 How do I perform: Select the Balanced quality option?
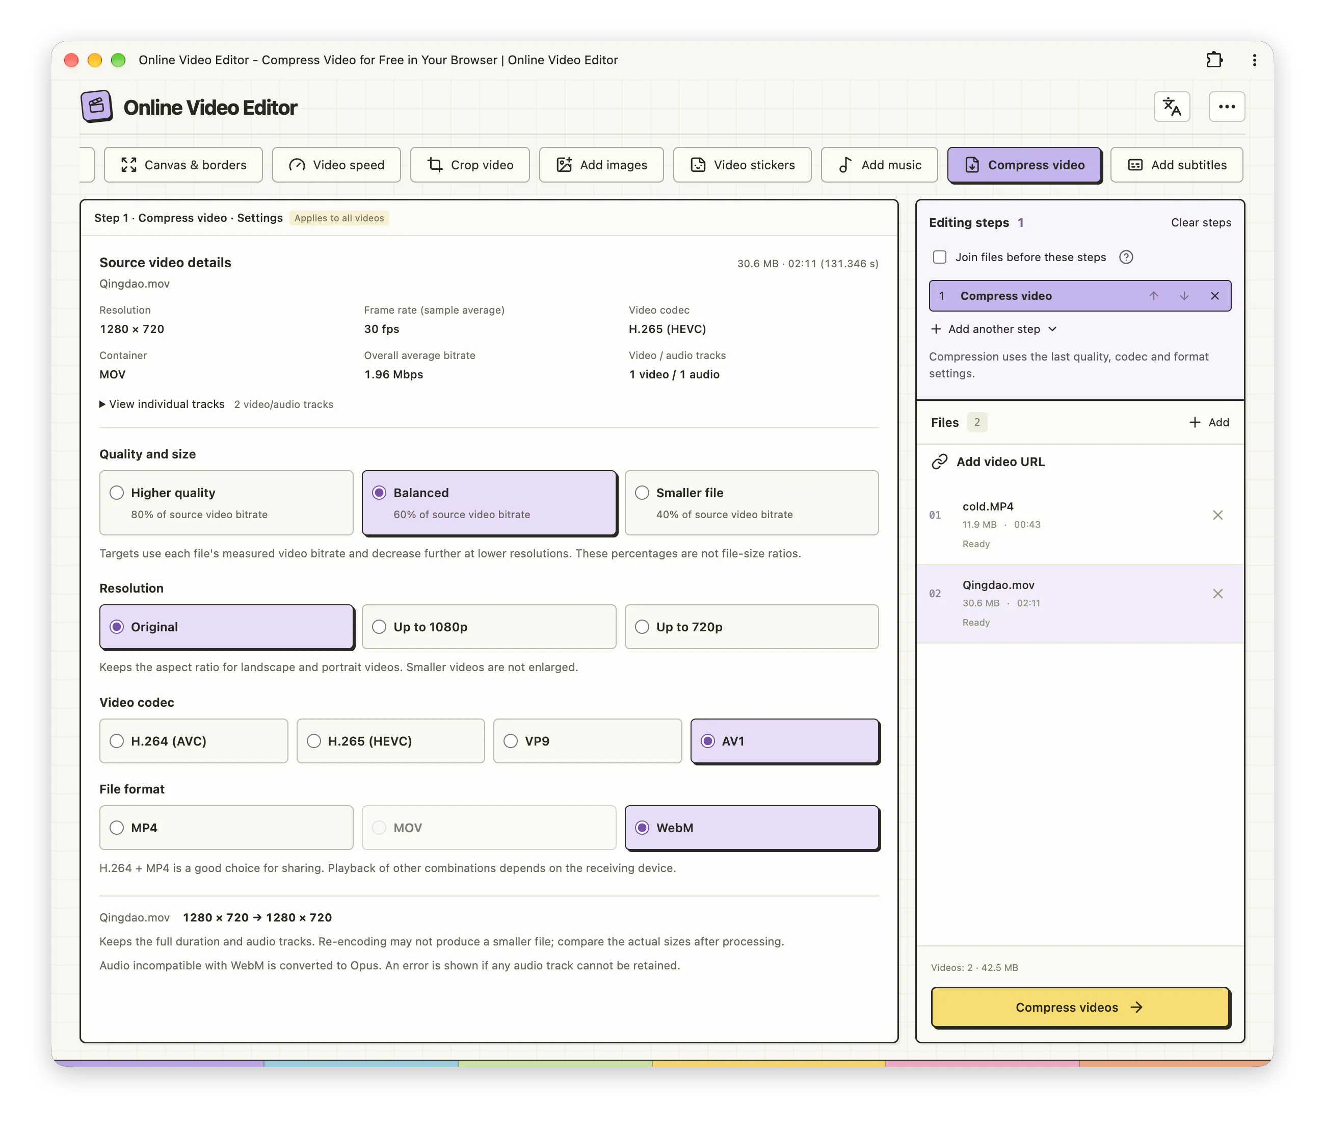(x=489, y=503)
